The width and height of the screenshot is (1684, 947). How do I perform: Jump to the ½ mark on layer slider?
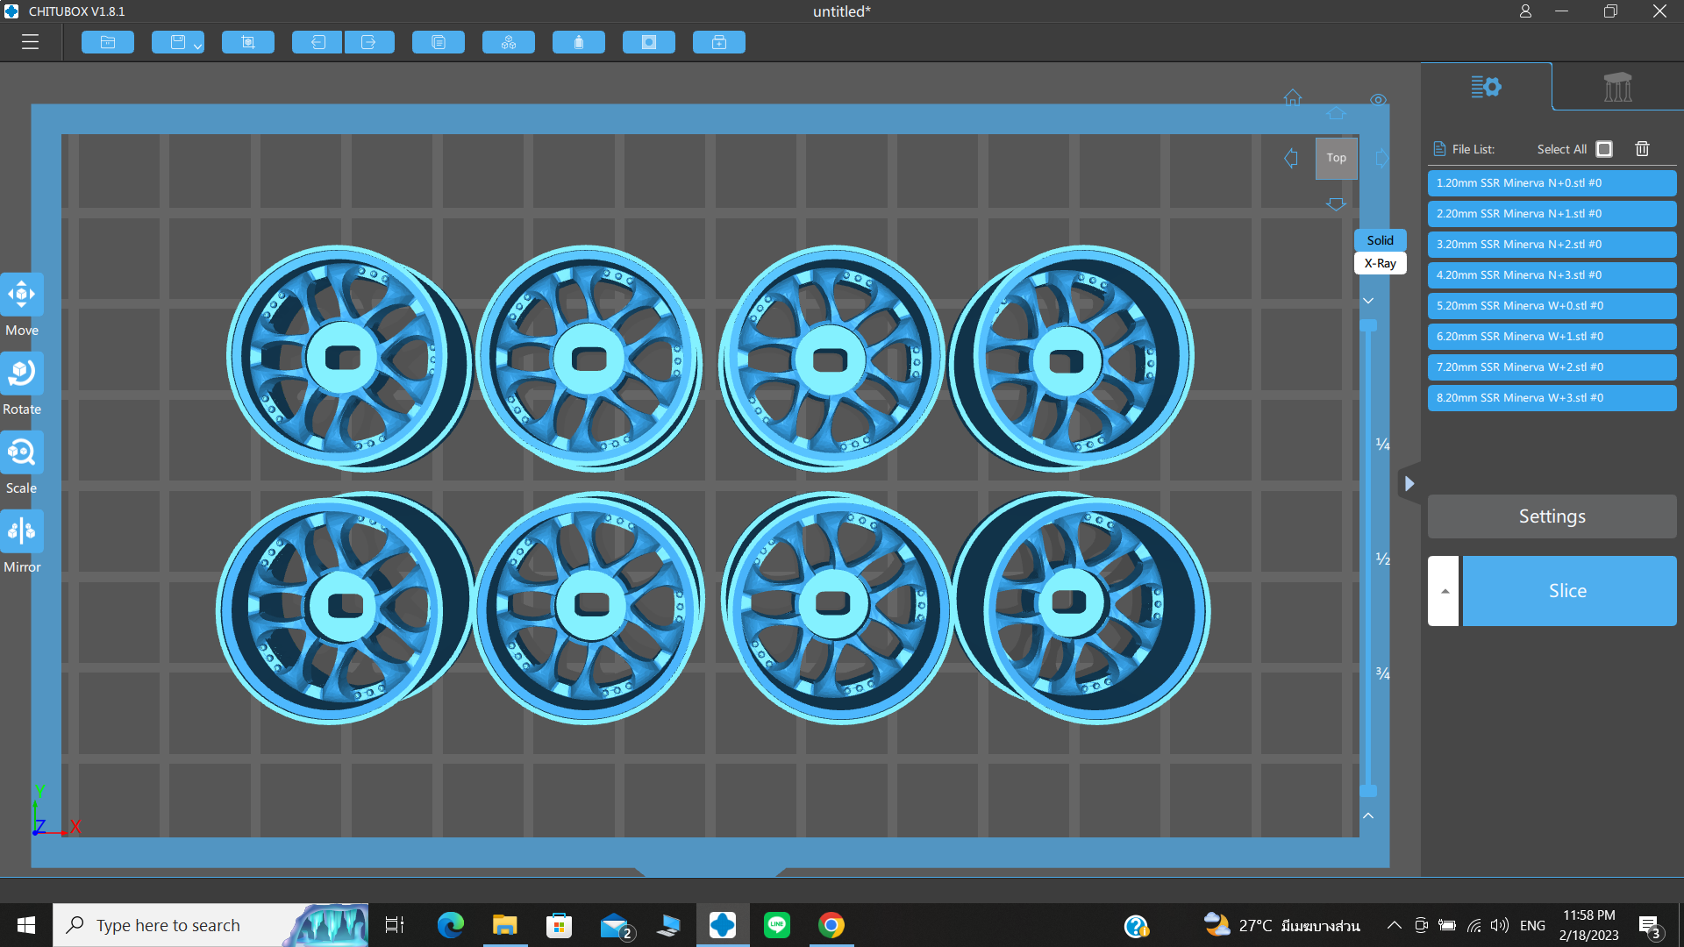pyautogui.click(x=1383, y=559)
